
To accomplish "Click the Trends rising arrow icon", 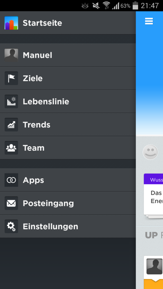I will tap(11, 125).
